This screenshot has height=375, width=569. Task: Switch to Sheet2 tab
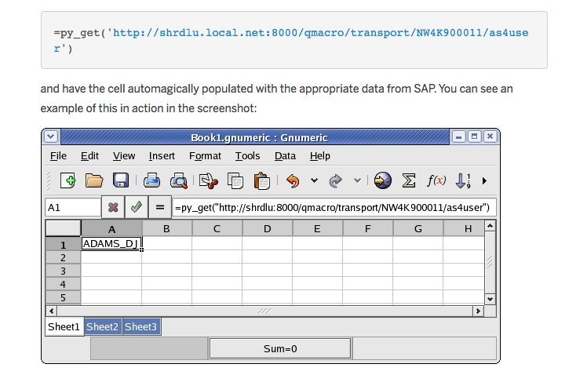tap(102, 327)
